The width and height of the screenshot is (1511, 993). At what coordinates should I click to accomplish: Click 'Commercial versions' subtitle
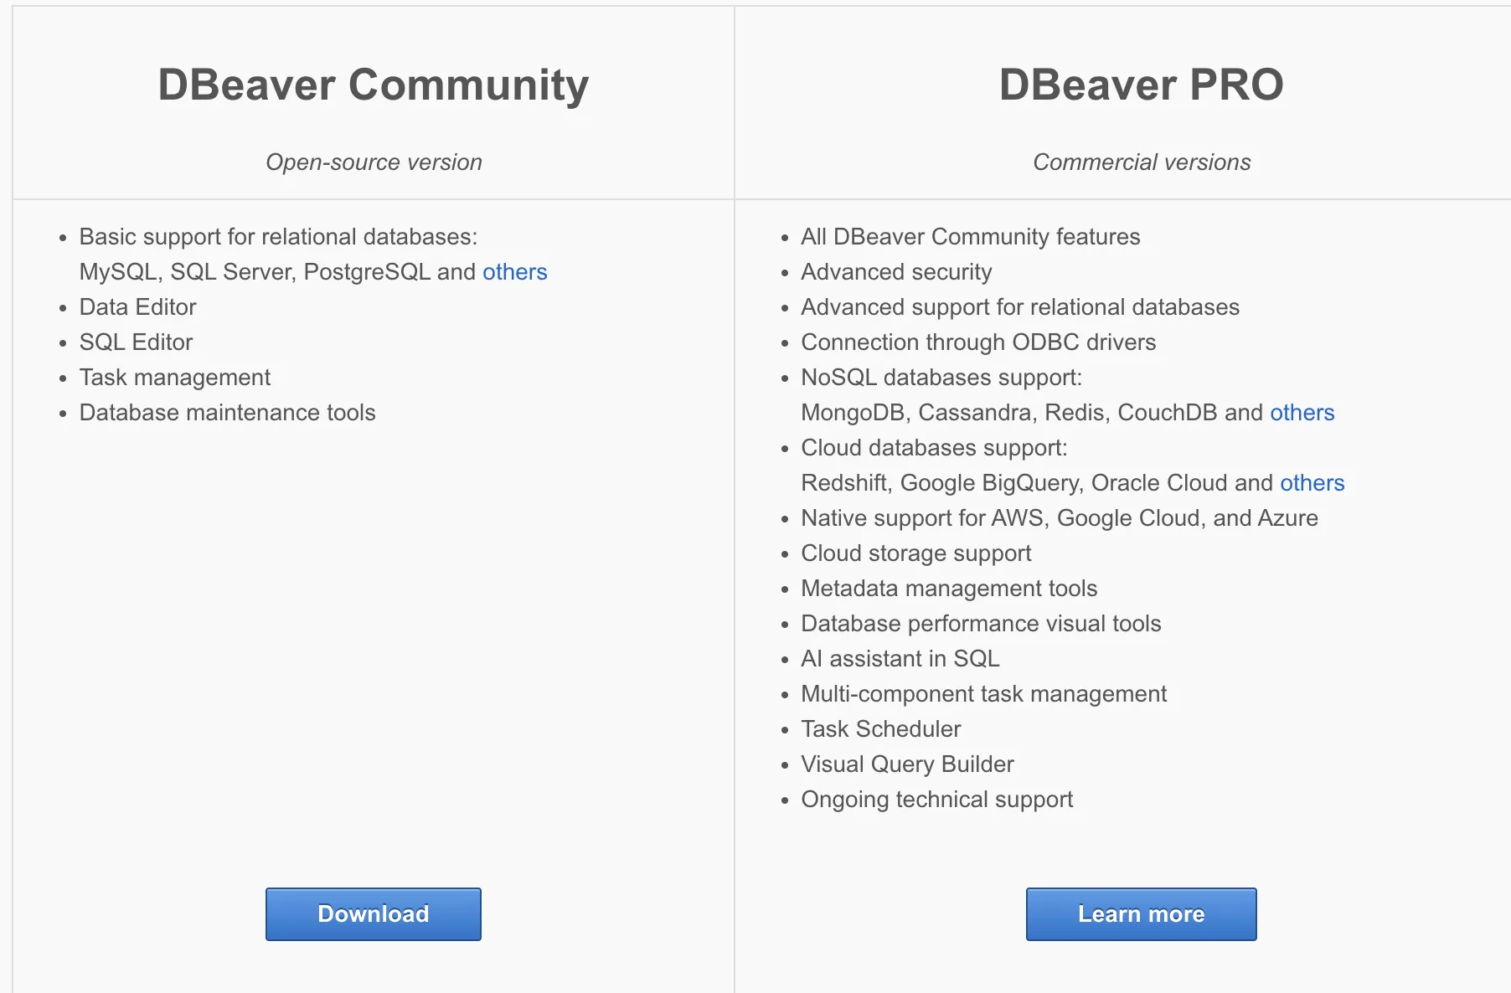click(1142, 162)
